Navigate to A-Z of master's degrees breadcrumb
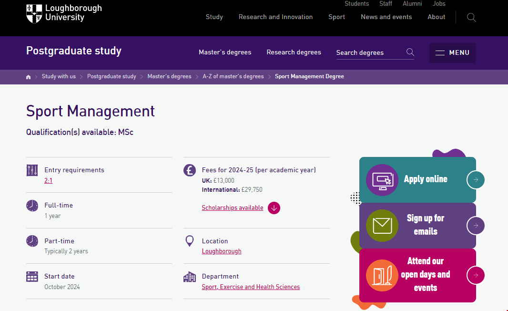508x311 pixels. click(x=233, y=76)
